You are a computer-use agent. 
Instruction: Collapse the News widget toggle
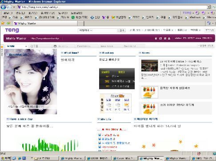coord(140,53)
